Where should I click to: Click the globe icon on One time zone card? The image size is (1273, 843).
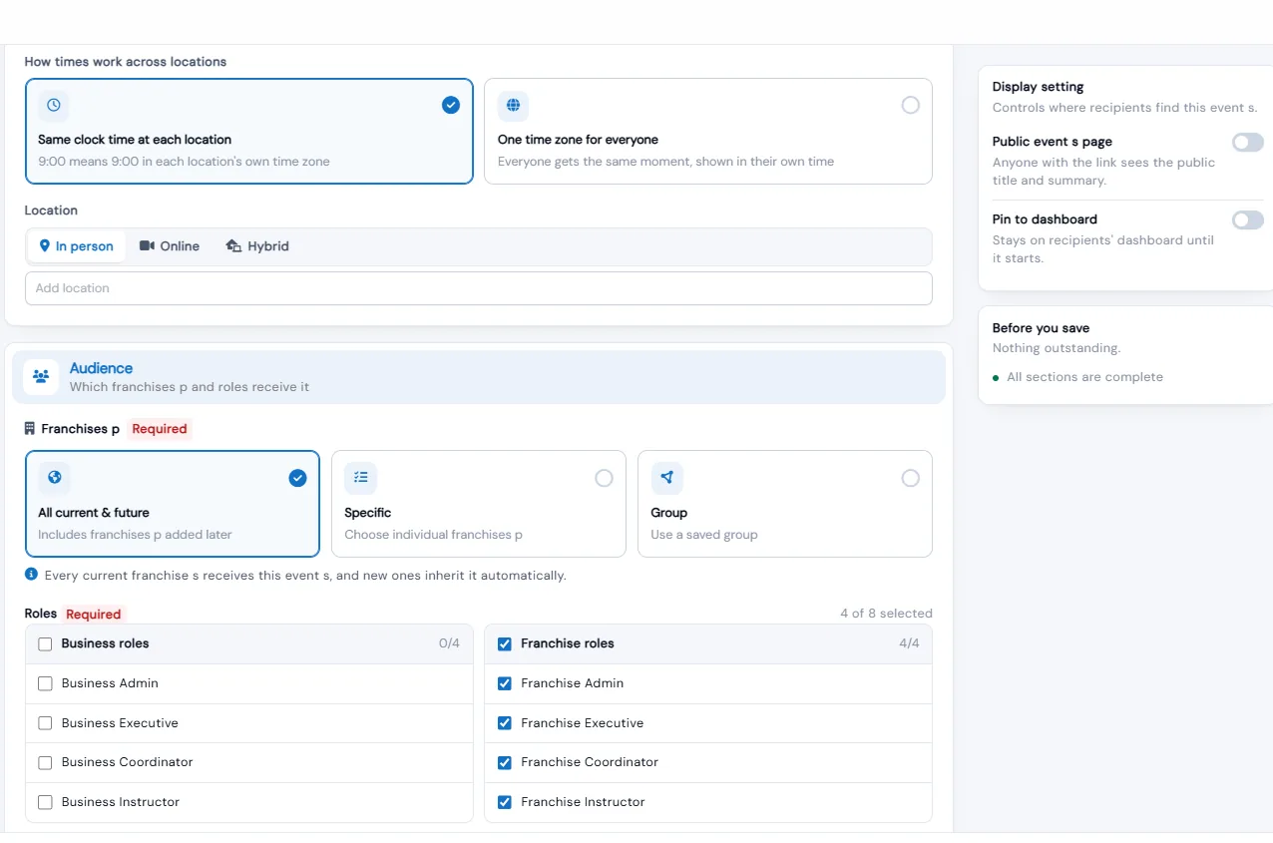coord(513,105)
